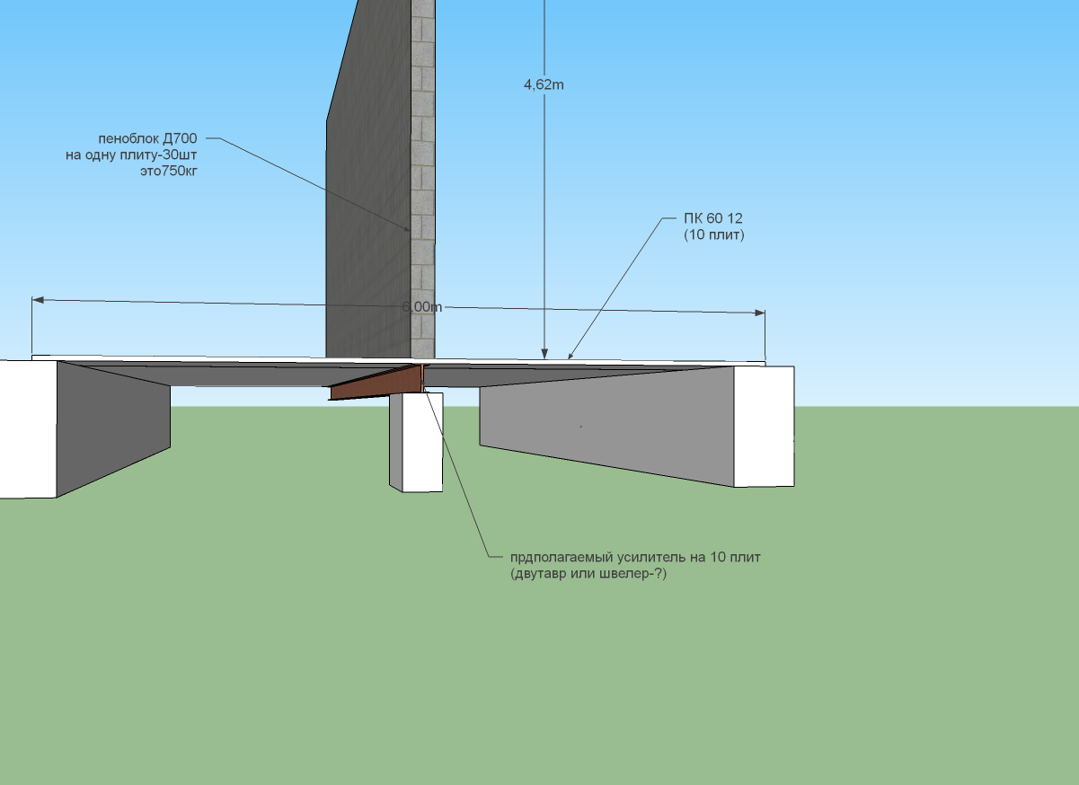
Task: Select the right foundation block's white end face
Action: point(764,426)
